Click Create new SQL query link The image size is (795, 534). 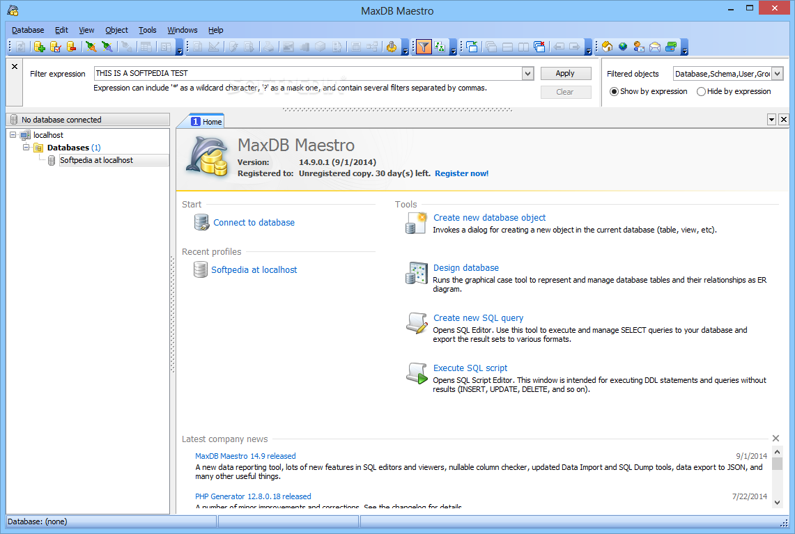478,317
